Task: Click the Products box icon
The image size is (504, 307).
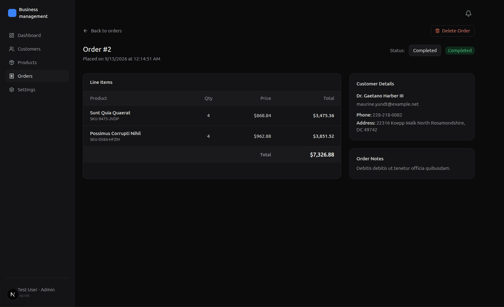Action: (12, 63)
